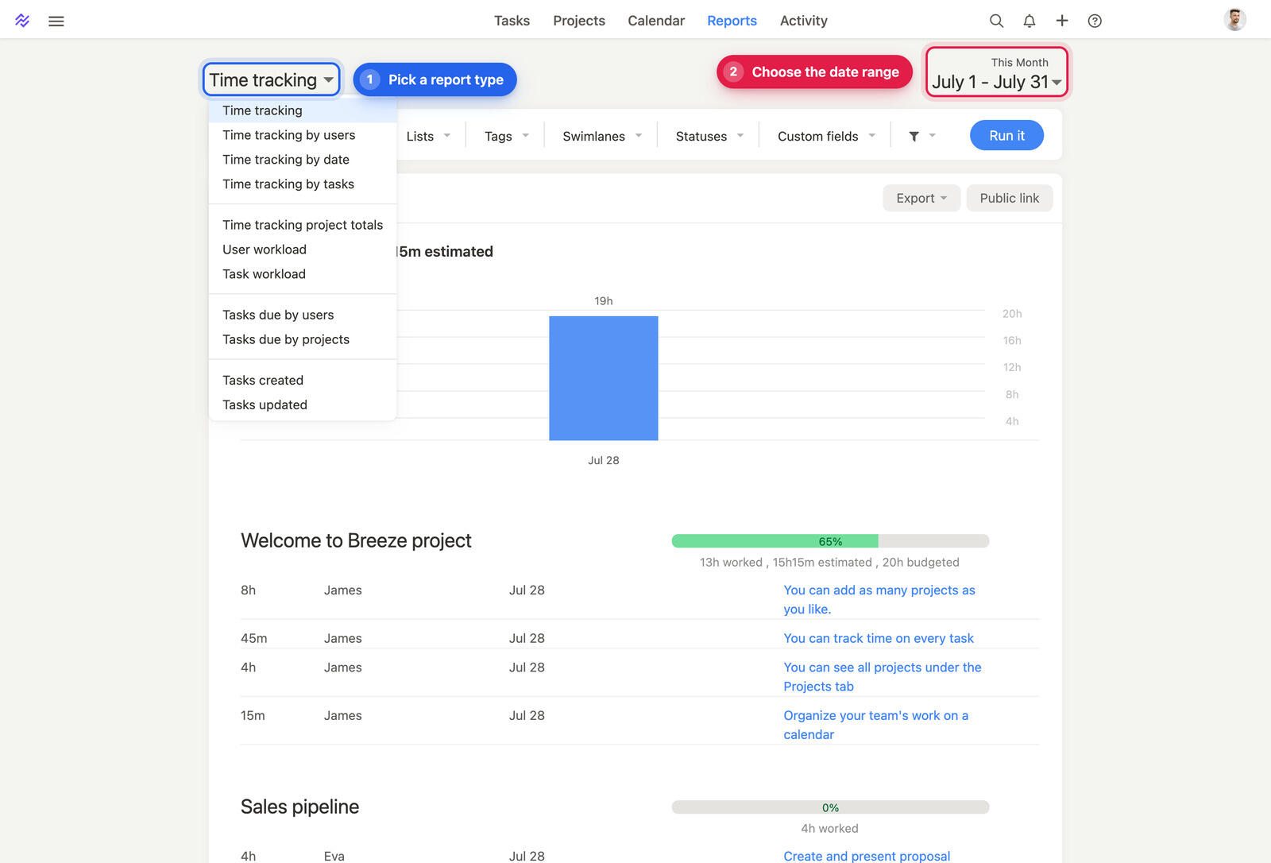Click the blue Jul 28 chart bar
The image size is (1271, 863).
click(x=604, y=378)
